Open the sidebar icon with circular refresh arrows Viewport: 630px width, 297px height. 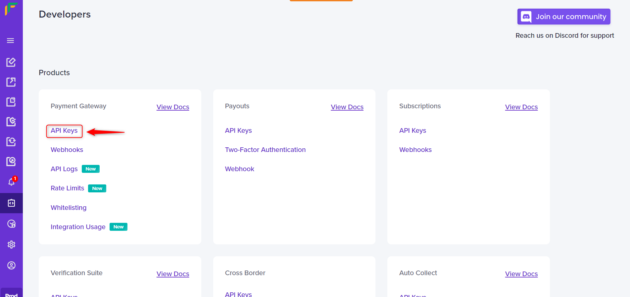11,142
